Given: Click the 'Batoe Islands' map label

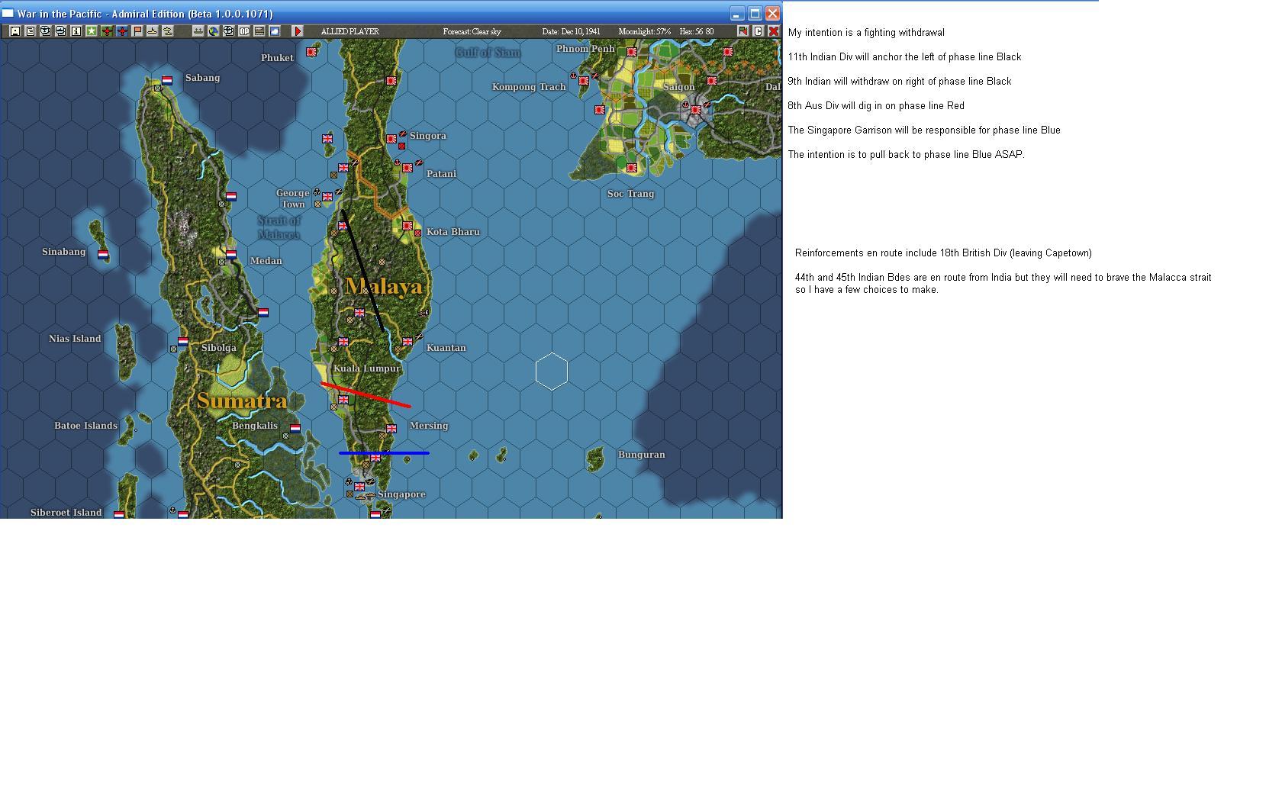Looking at the screenshot, I should click(85, 425).
